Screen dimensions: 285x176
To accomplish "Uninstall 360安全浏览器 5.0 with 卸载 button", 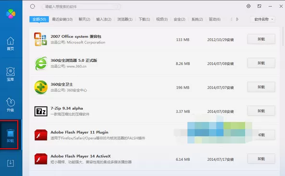I will [x=261, y=63].
